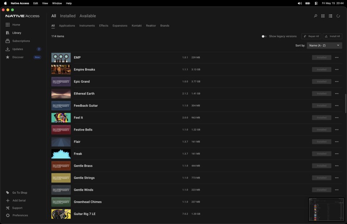Switch to the Available top tab
The image size is (347, 224).
click(87, 16)
